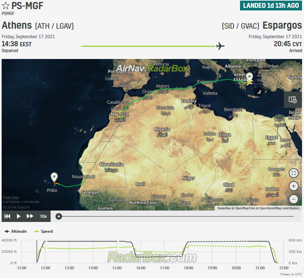Click the 14:38 EEST departure time
304x278 pixels.
(16, 44)
